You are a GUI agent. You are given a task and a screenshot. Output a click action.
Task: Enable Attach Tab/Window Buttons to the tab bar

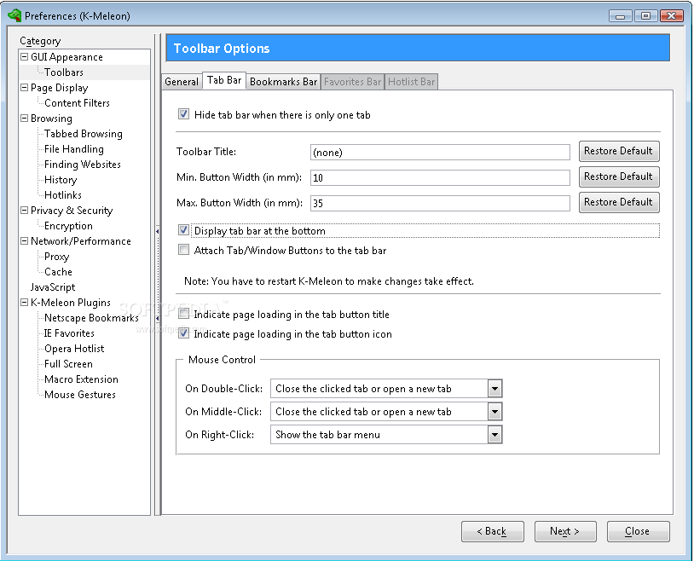coord(183,250)
